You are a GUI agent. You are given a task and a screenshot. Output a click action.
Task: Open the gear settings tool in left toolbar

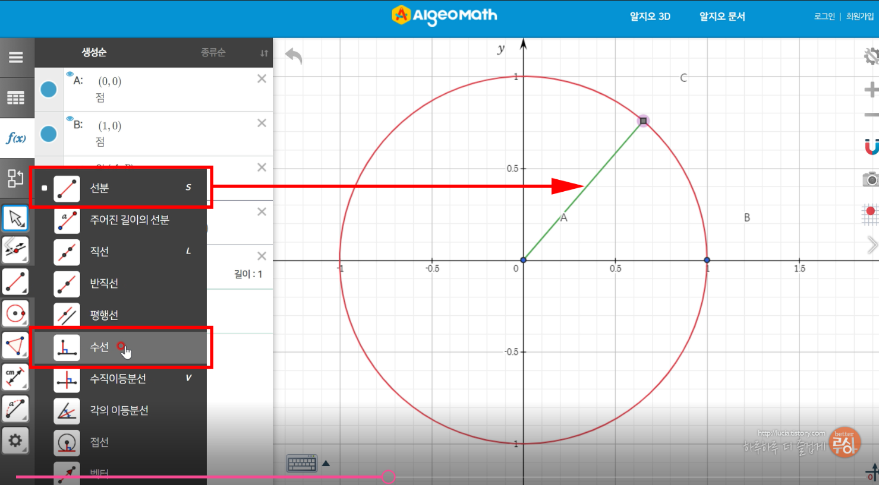tap(15, 441)
